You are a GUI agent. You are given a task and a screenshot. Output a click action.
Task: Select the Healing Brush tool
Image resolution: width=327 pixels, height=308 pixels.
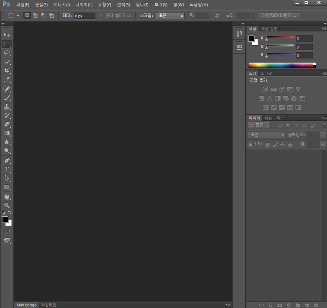(x=7, y=89)
